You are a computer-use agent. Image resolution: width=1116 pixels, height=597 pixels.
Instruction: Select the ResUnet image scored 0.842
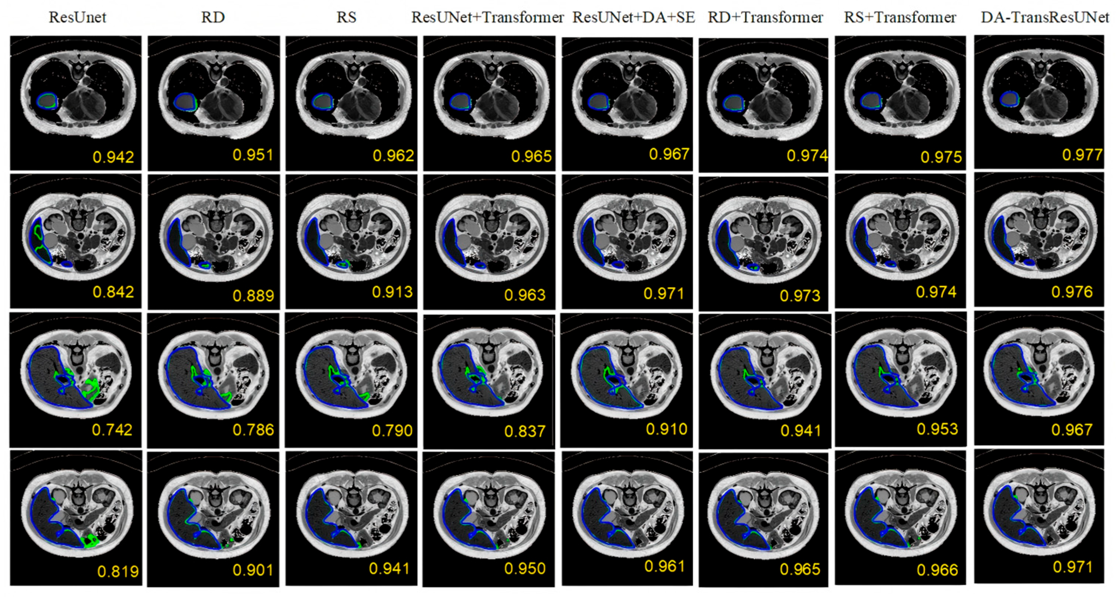click(76, 241)
